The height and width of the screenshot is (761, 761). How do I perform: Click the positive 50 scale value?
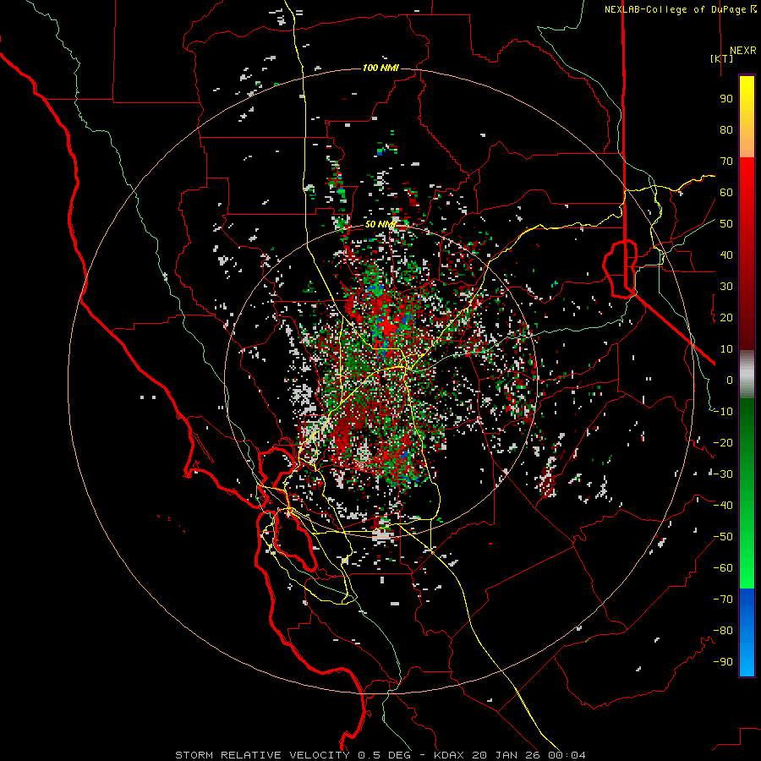[726, 224]
